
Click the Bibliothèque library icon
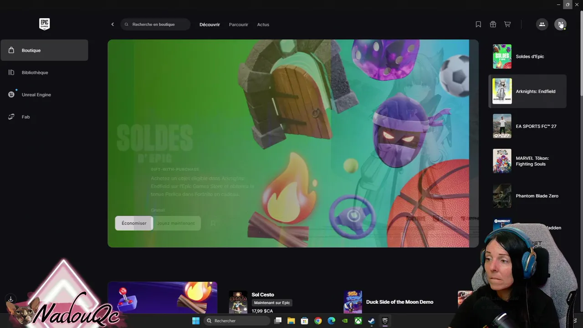pyautogui.click(x=11, y=72)
